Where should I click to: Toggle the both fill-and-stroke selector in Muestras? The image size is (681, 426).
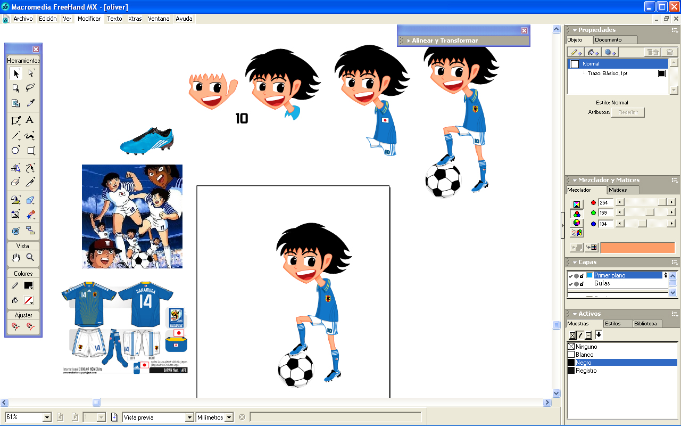pos(588,335)
